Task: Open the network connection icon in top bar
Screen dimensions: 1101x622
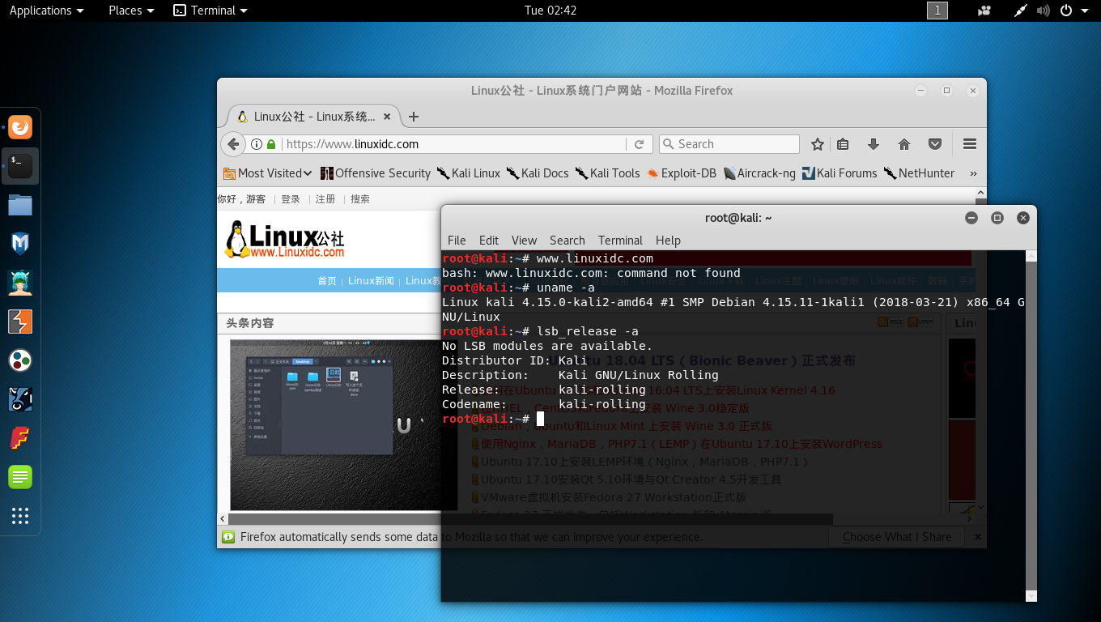Action: tap(1021, 11)
